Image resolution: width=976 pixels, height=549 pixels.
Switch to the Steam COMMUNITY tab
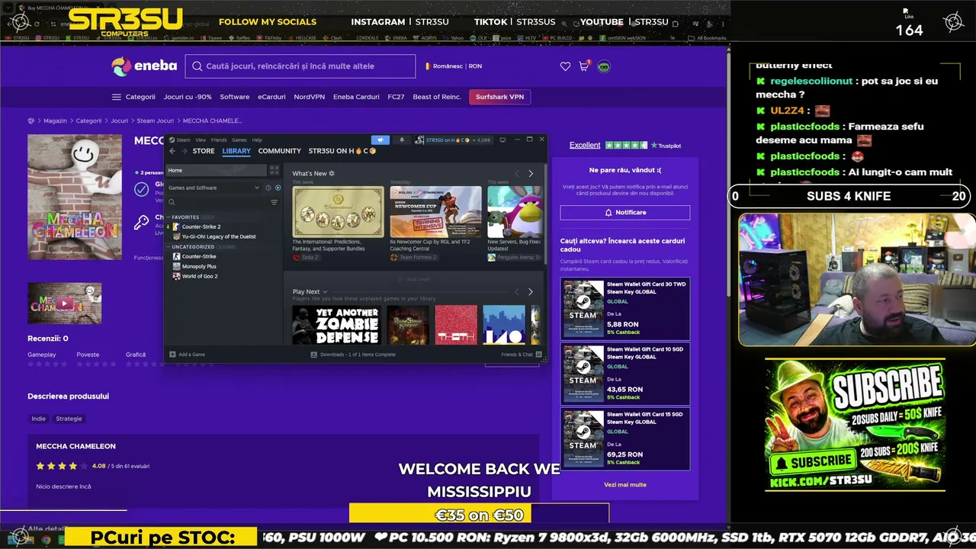coord(280,151)
